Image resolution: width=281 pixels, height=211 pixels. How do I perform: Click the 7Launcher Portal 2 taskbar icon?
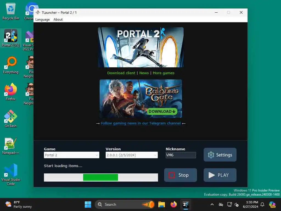click(186, 204)
